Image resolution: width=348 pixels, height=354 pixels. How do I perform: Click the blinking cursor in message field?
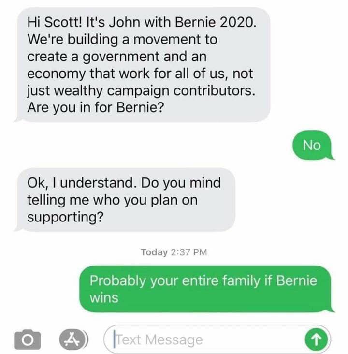pos(115,339)
